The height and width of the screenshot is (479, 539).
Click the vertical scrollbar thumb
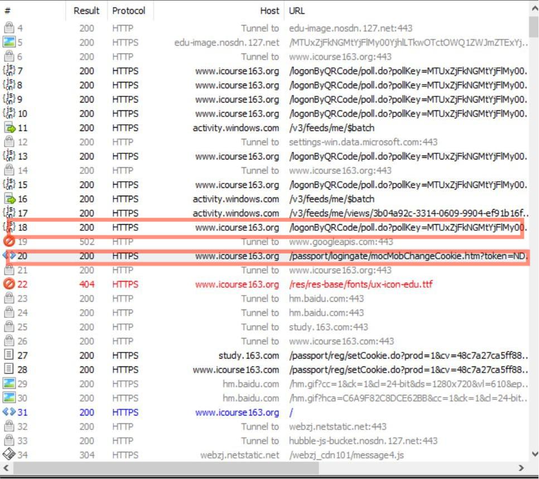pos(534,26)
